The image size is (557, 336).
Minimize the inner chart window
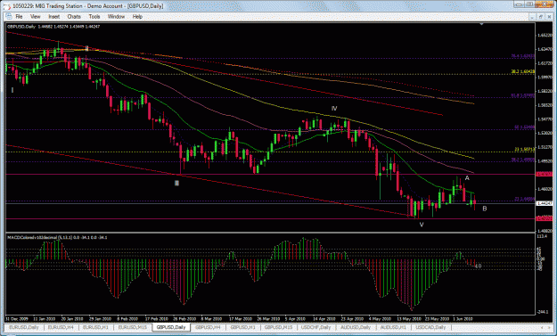[x=532, y=17]
